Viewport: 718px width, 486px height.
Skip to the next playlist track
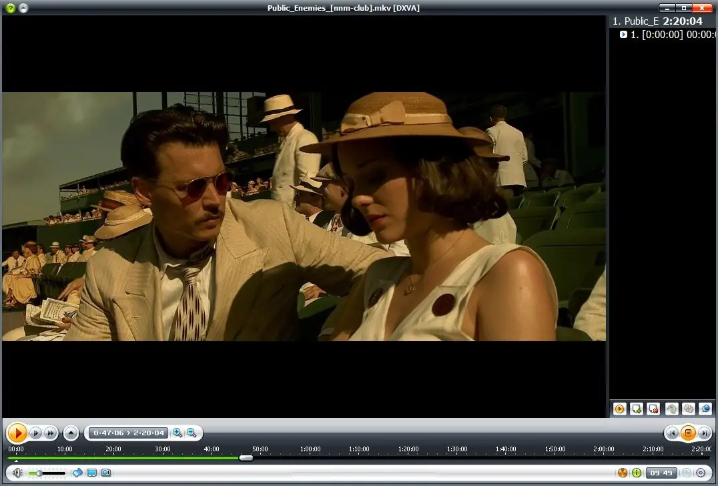click(703, 433)
